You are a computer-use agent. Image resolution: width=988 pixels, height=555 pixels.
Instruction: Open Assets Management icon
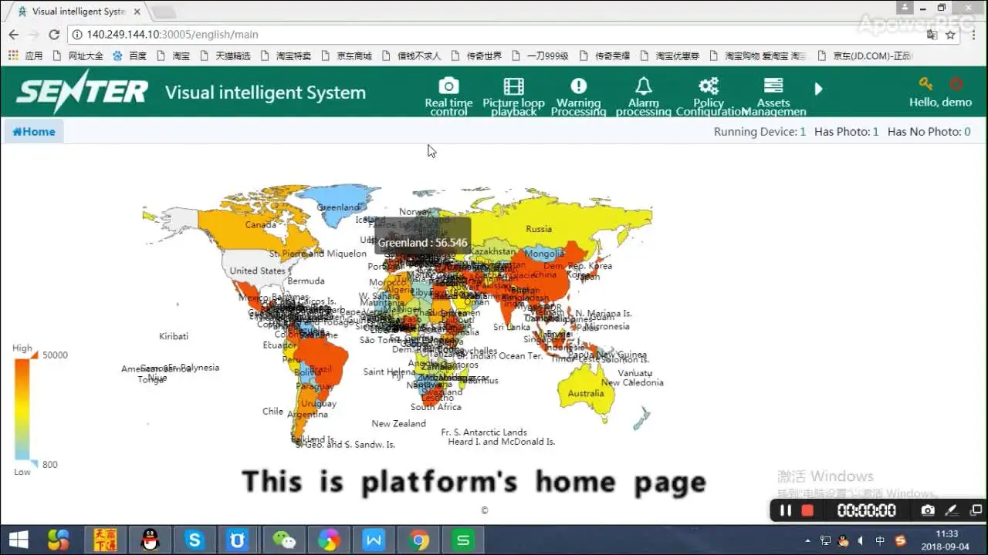tap(773, 86)
